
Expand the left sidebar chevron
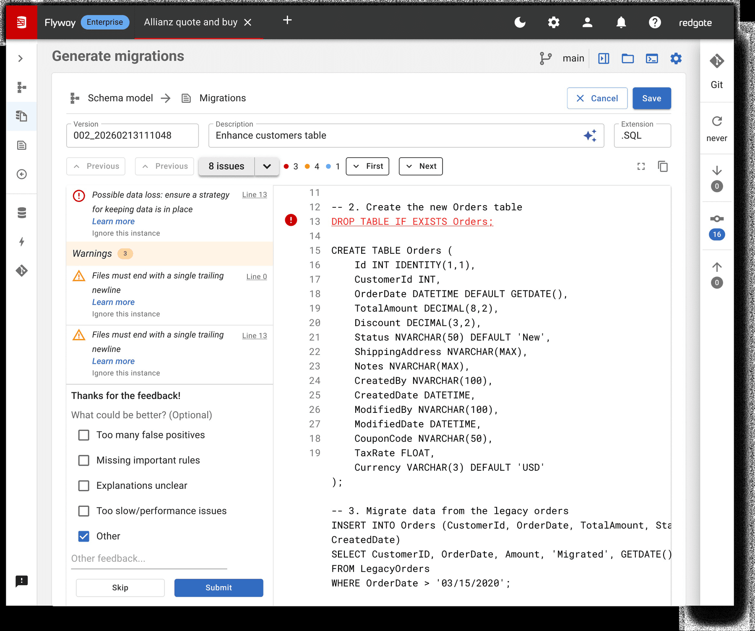tap(21, 58)
